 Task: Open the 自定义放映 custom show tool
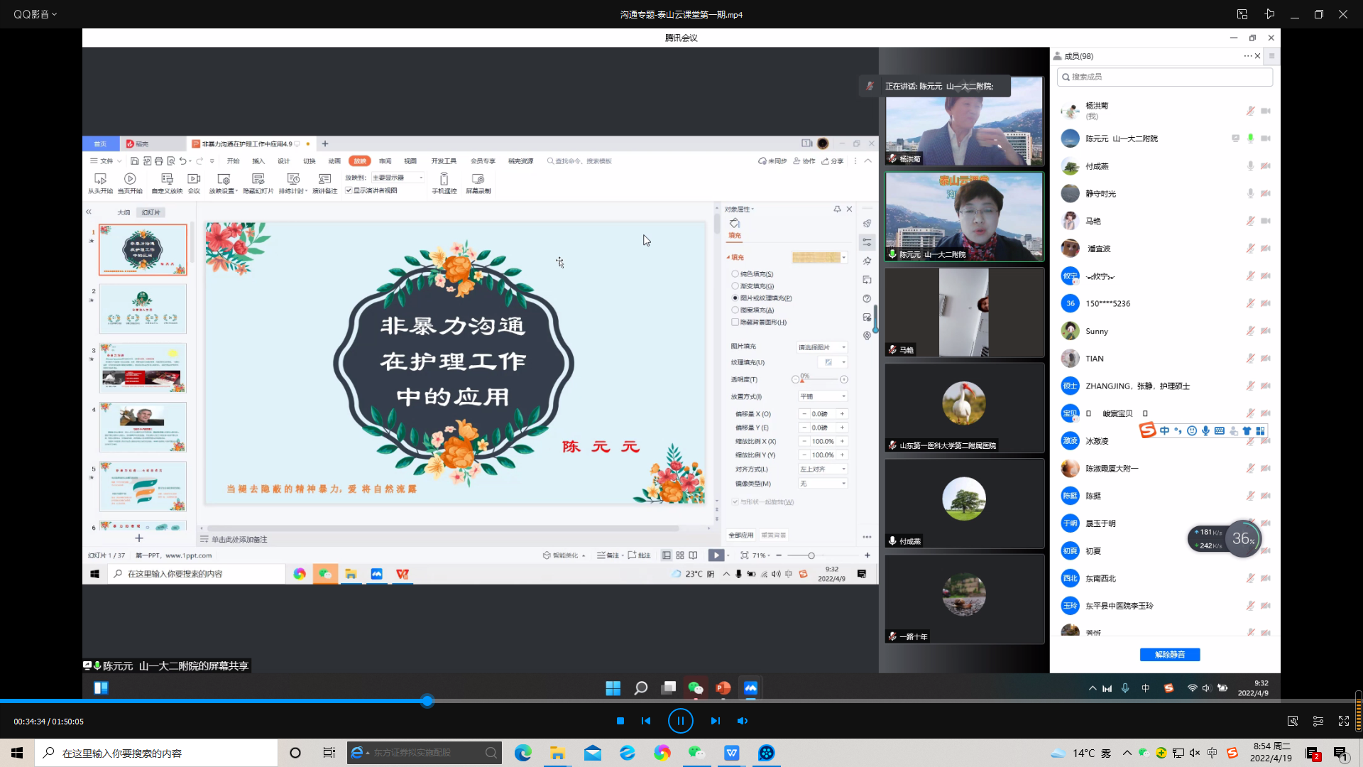pos(167,182)
